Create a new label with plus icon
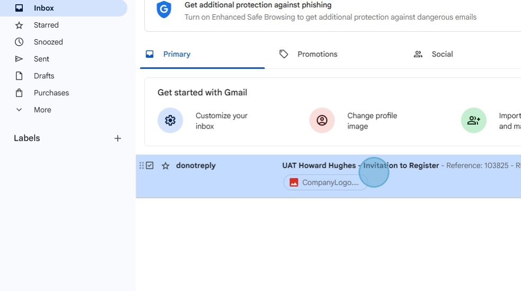 [118, 139]
